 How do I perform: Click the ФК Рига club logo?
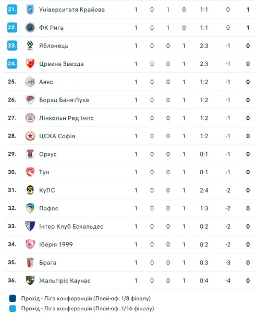(x=30, y=27)
